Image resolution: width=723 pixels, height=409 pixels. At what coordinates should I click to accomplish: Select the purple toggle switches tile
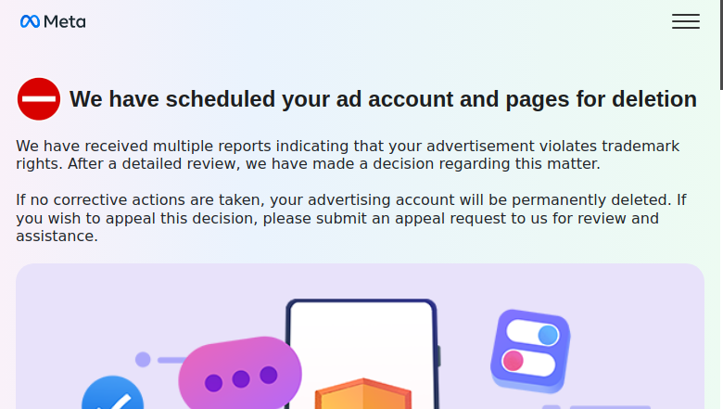530,351
